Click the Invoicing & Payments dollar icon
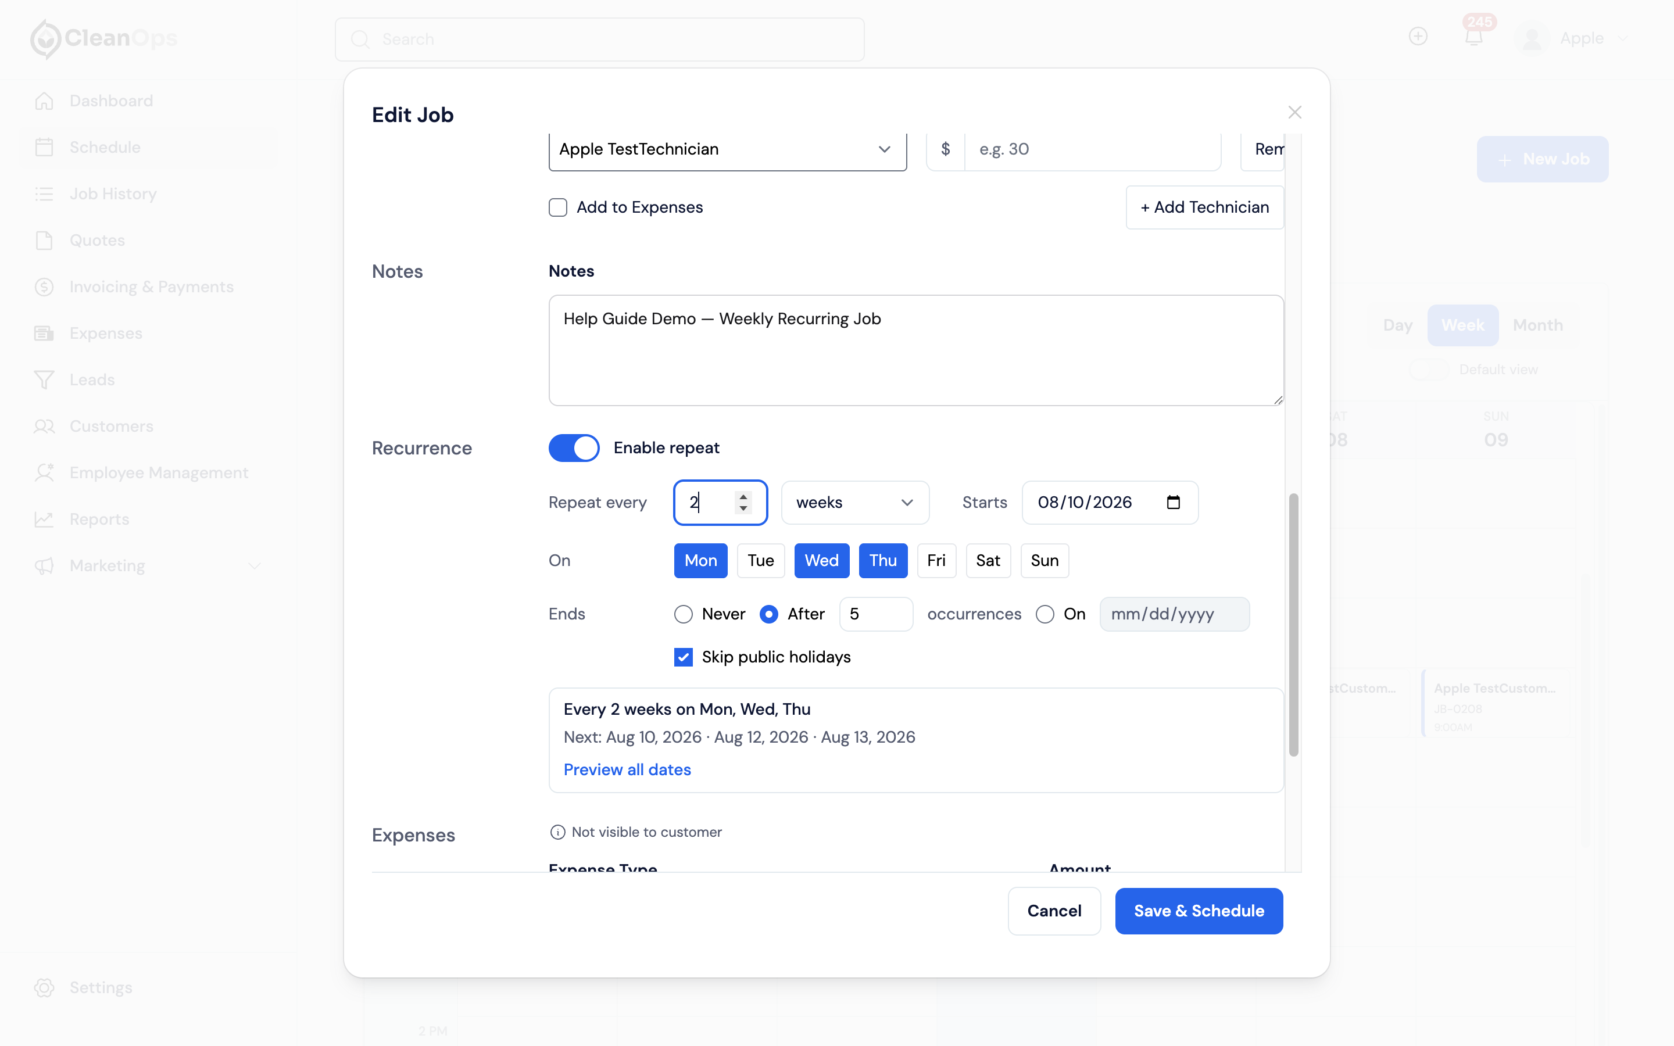This screenshot has height=1046, width=1674. [x=44, y=286]
